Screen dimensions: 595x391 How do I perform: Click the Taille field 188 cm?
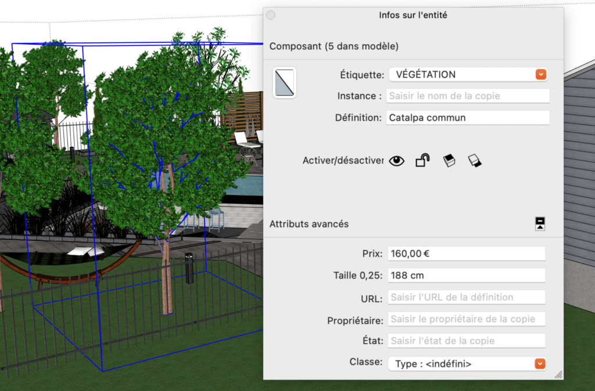click(x=467, y=276)
